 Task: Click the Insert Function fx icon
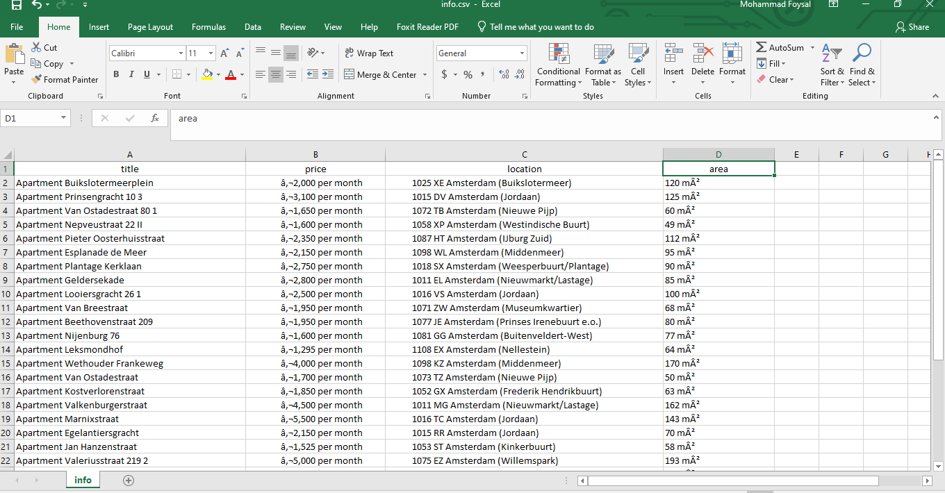pos(155,119)
